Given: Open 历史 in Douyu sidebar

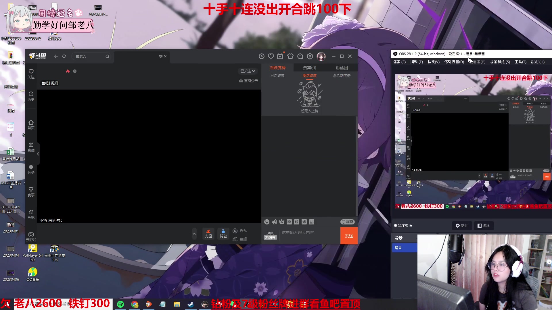Looking at the screenshot, I should pos(31,96).
